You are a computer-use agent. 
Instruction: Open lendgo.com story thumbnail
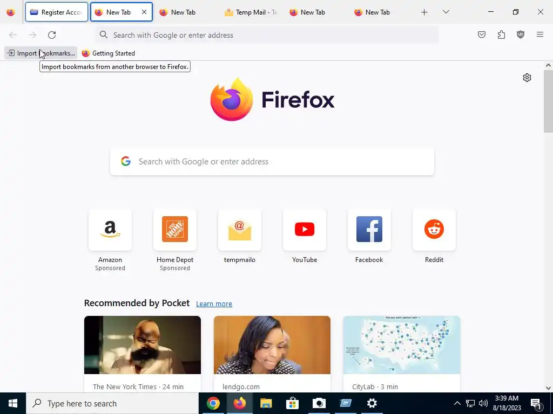click(x=272, y=345)
